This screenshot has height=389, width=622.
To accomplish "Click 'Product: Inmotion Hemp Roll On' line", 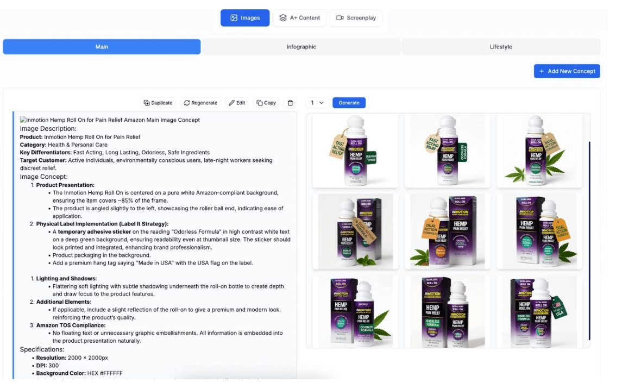I will click(80, 137).
